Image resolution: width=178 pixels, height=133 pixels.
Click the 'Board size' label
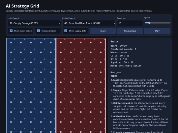[121, 18]
